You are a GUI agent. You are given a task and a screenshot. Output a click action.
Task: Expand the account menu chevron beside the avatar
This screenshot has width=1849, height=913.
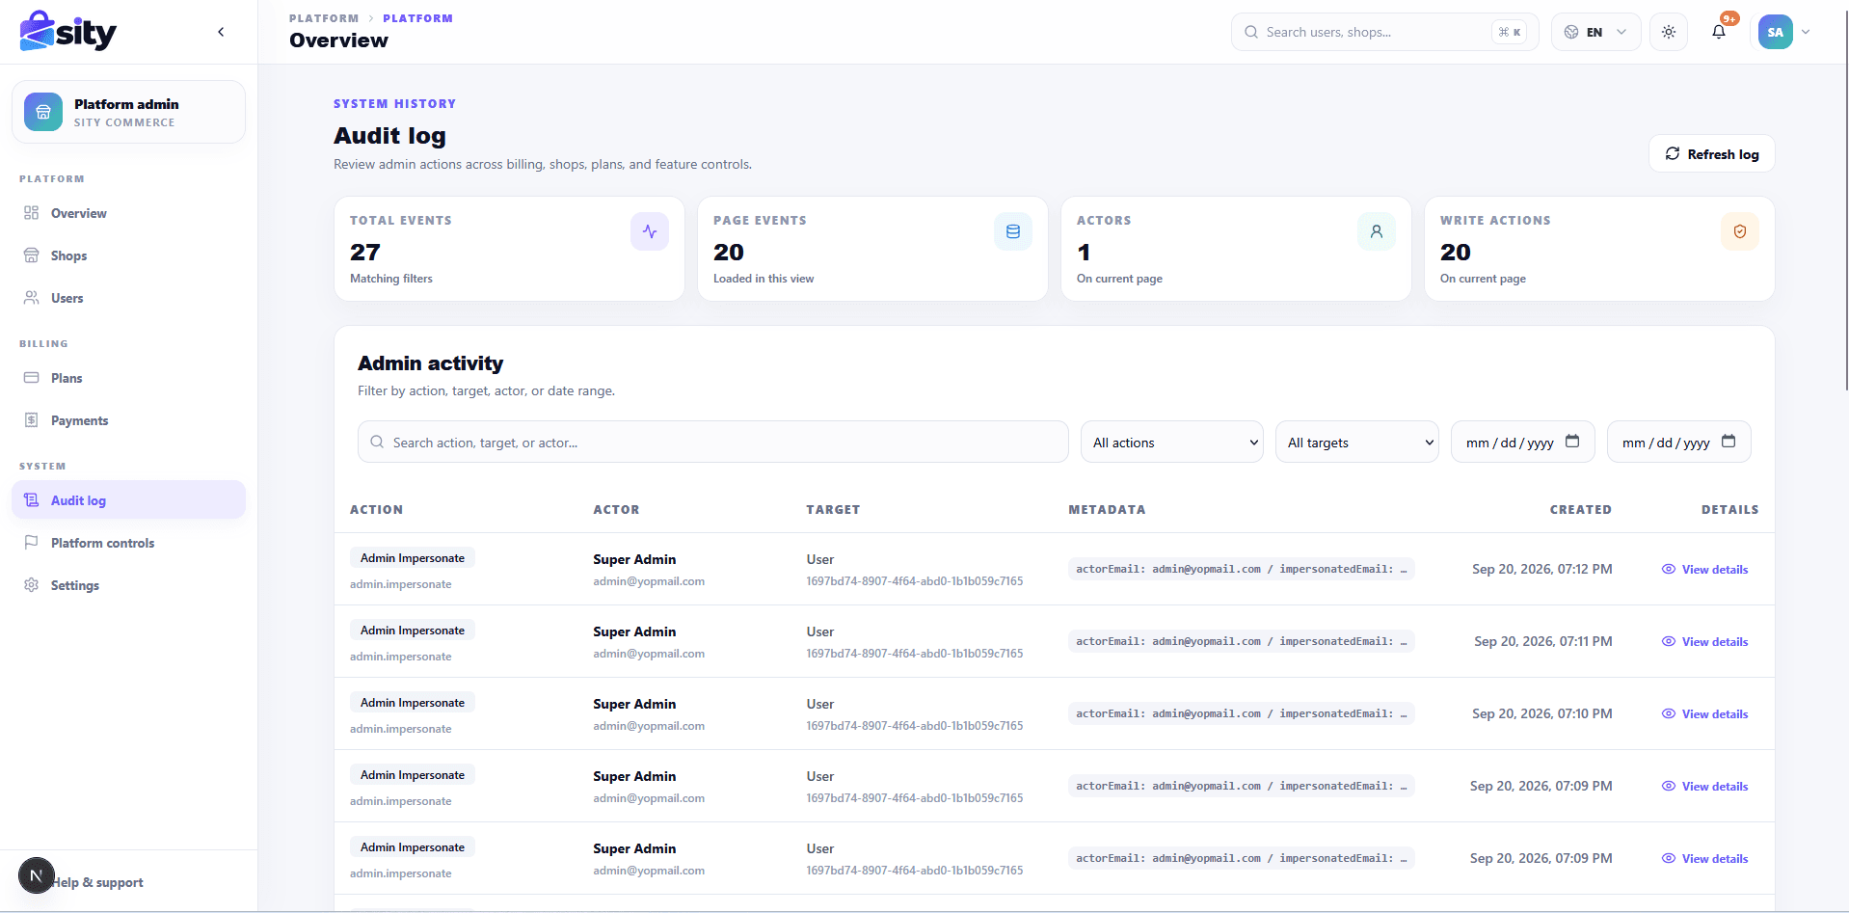[x=1806, y=32]
